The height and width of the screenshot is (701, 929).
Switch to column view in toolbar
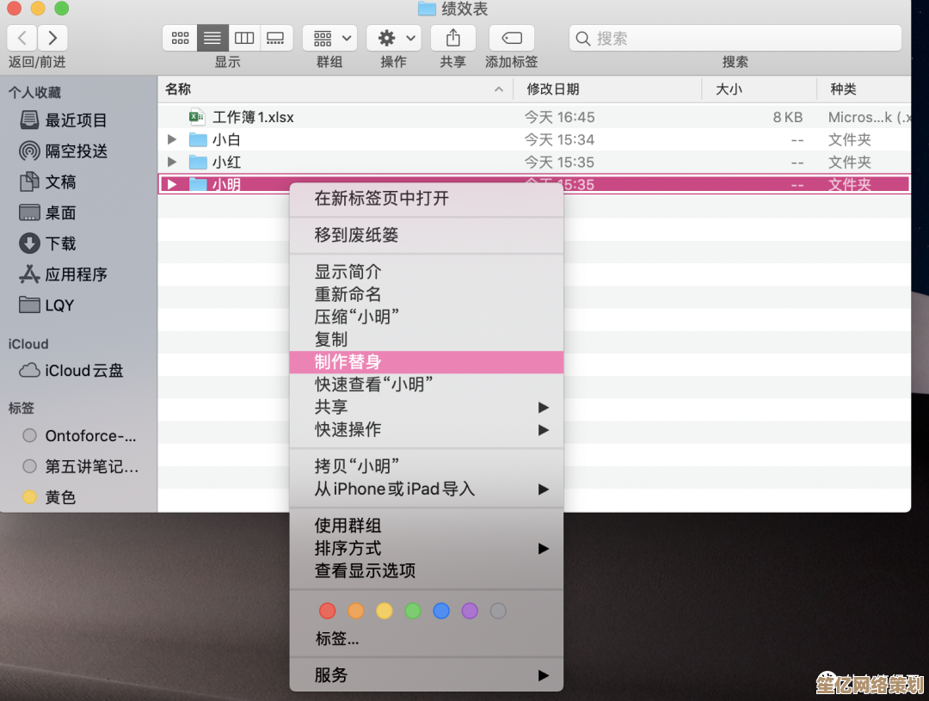click(244, 38)
